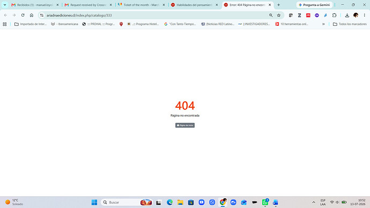Bookmark this page with the star
The width and height of the screenshot is (370, 208).
coord(279,15)
